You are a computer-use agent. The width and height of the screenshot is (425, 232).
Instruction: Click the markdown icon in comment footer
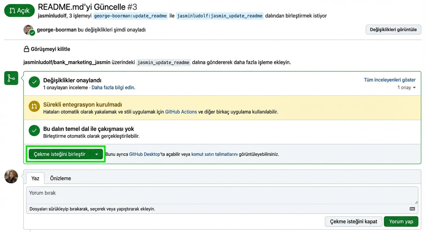[412, 209]
